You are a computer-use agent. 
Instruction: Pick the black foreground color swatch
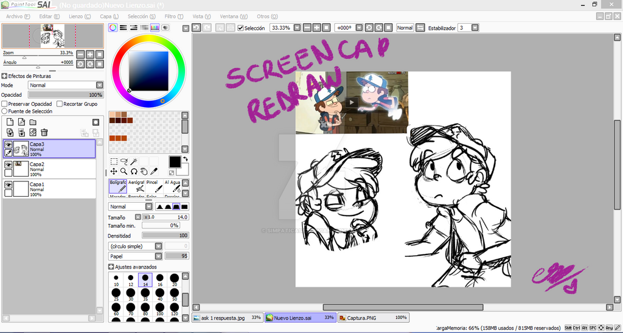point(175,162)
